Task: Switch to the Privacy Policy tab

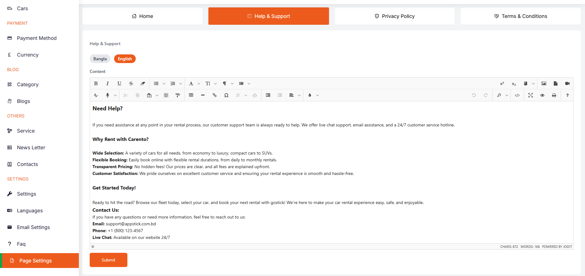Action: tap(395, 16)
